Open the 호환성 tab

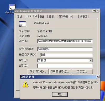click(x=83, y=16)
